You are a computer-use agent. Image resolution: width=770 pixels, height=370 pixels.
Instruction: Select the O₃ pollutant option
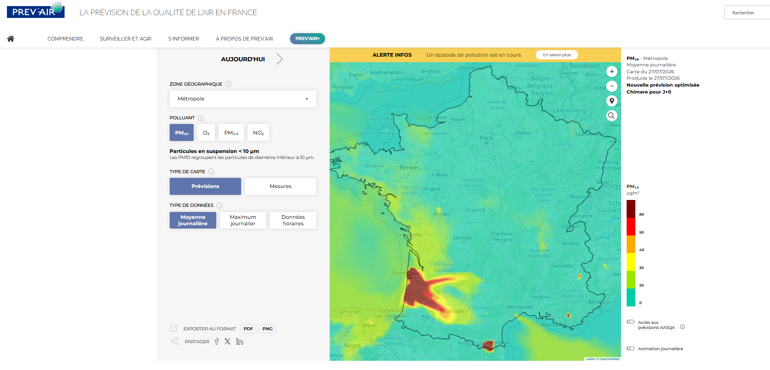point(206,133)
